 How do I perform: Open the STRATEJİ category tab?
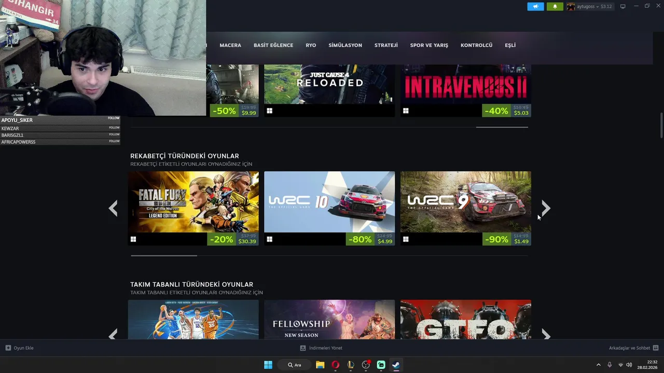(386, 45)
